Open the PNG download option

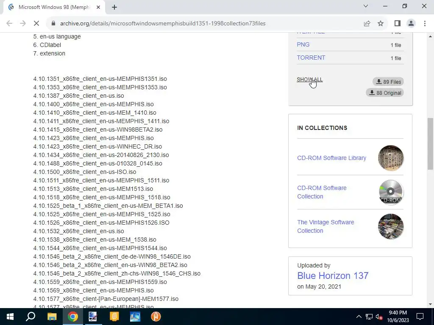(303, 44)
